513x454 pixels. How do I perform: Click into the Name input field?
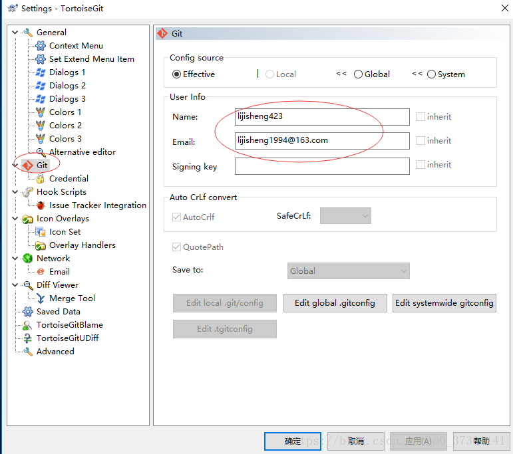322,117
